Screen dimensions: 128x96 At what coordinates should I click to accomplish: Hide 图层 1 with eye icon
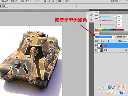click(96, 46)
